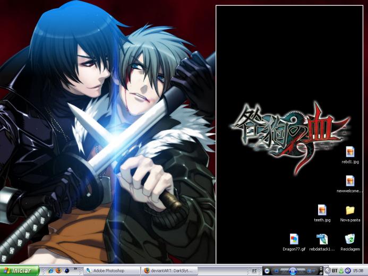368x276 pixels.
Task: Click the BT tray icon
Action: 335,271
